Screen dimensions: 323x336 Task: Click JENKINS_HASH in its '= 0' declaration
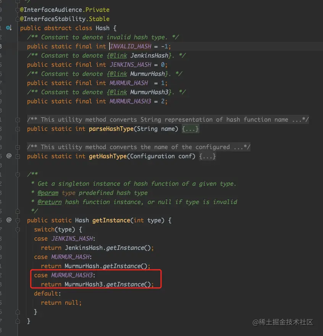click(131, 65)
